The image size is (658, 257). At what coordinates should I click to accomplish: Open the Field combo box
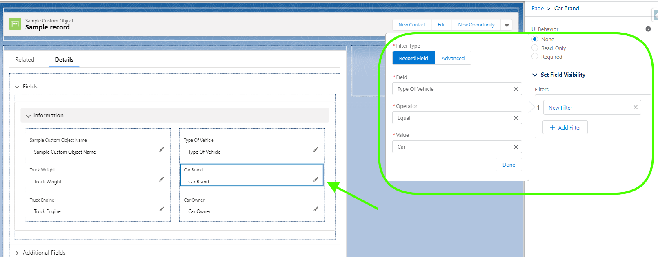(x=457, y=89)
